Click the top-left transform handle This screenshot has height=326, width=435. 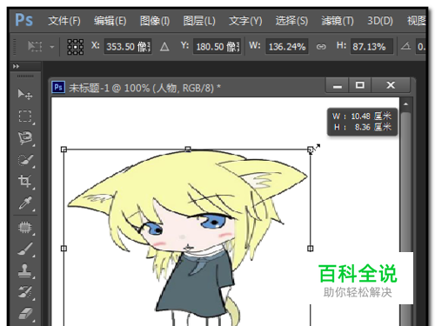64,150
